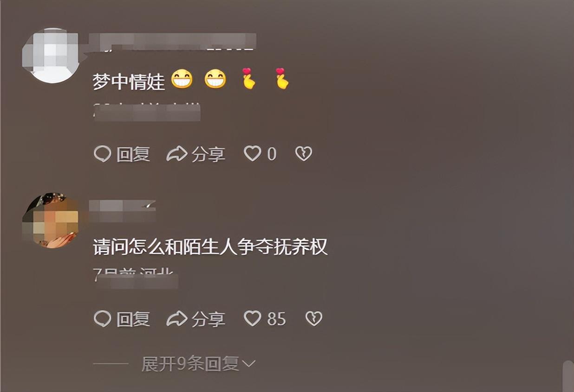Click the 分享 text on first comment
This screenshot has height=392, width=574.
pos(209,154)
